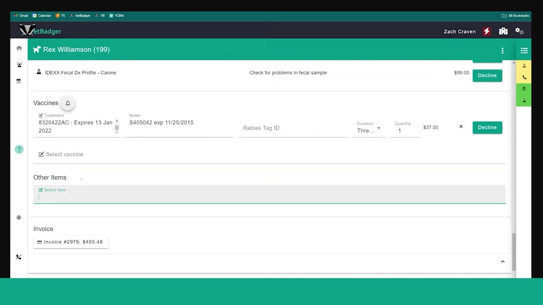Go to home in left sidebar
The height and width of the screenshot is (305, 543).
(19, 48)
